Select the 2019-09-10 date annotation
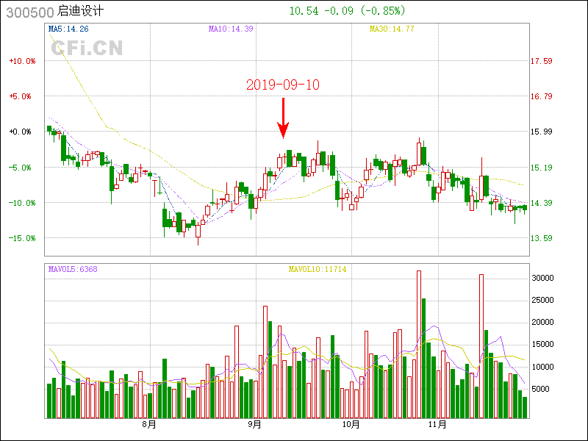Screen dimensions: 588x441 click(283, 85)
